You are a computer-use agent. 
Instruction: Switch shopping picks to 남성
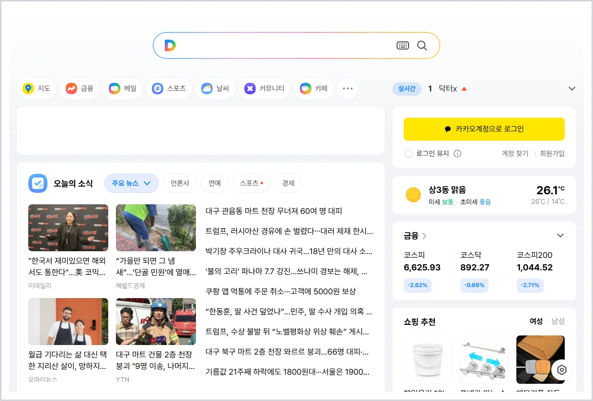[558, 321]
